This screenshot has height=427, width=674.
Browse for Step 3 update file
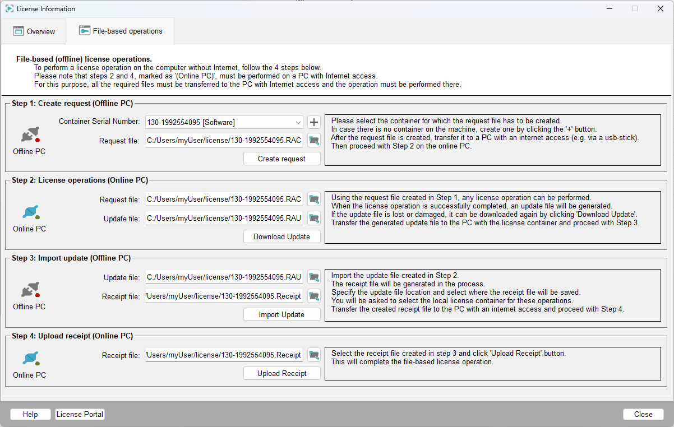(314, 277)
